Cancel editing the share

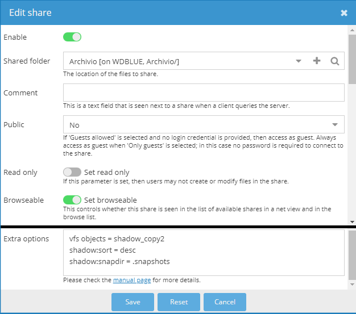(225, 302)
